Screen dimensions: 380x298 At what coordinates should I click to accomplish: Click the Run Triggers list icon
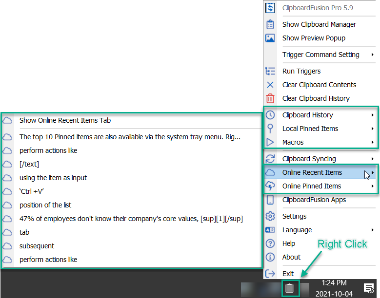270,71
